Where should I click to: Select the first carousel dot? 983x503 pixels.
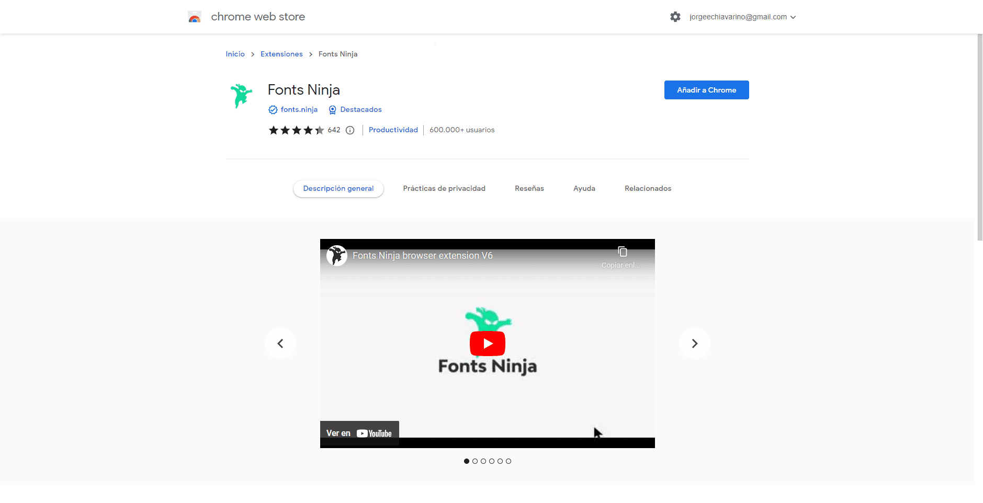pos(467,461)
